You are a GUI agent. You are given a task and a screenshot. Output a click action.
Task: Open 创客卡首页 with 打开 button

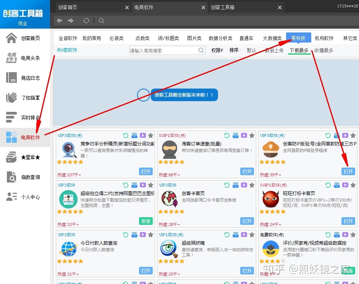pos(247,221)
